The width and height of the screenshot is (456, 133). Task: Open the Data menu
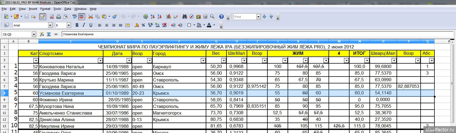[67, 9]
